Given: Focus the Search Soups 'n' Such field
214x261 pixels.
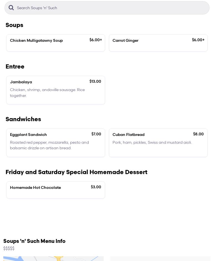Looking at the screenshot, I should (111, 8).
